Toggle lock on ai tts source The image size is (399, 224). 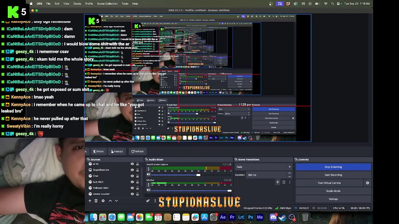click(x=137, y=164)
